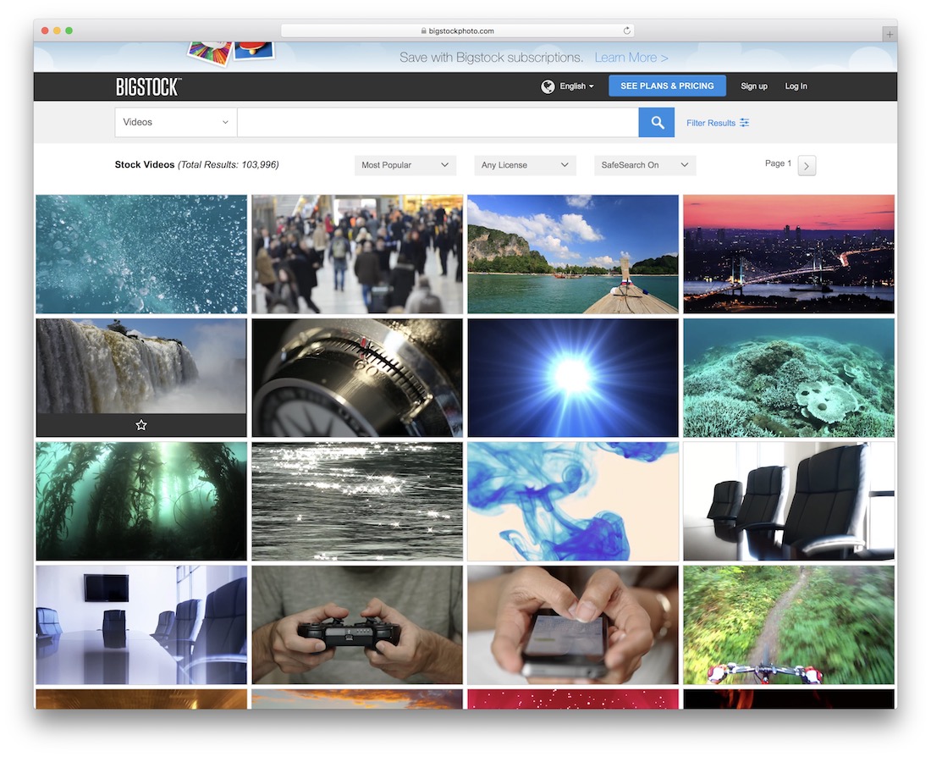This screenshot has width=931, height=757.
Task: Click the globe language icon
Action: coord(548,86)
